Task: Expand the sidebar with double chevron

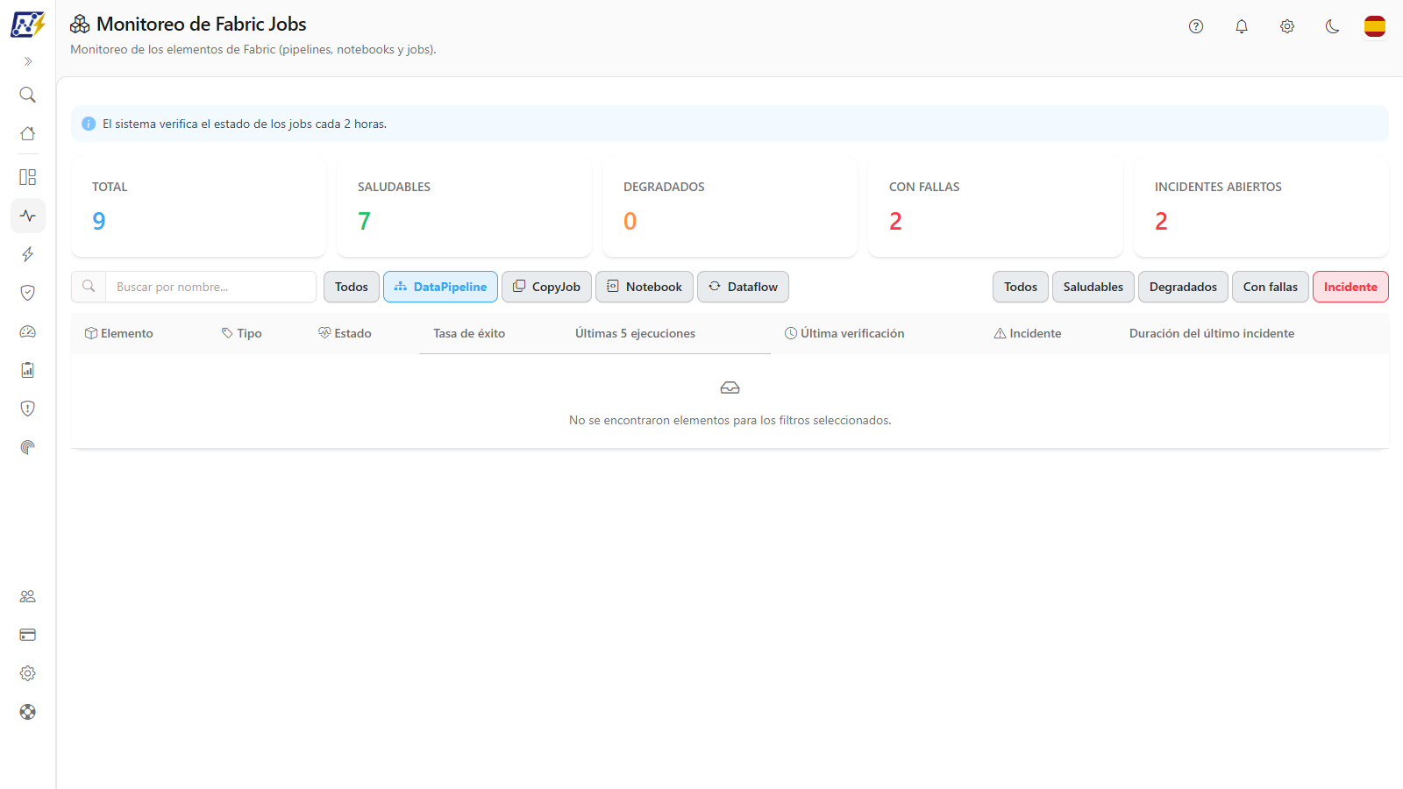Action: 28,61
